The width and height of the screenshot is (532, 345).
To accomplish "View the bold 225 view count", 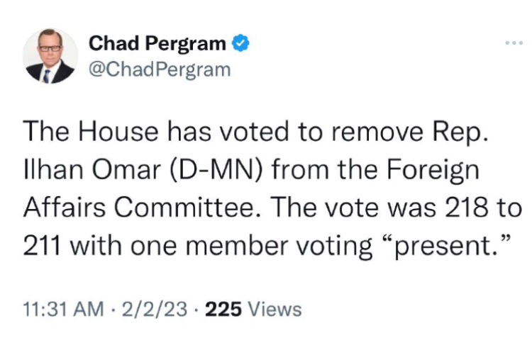I will point(223,310).
